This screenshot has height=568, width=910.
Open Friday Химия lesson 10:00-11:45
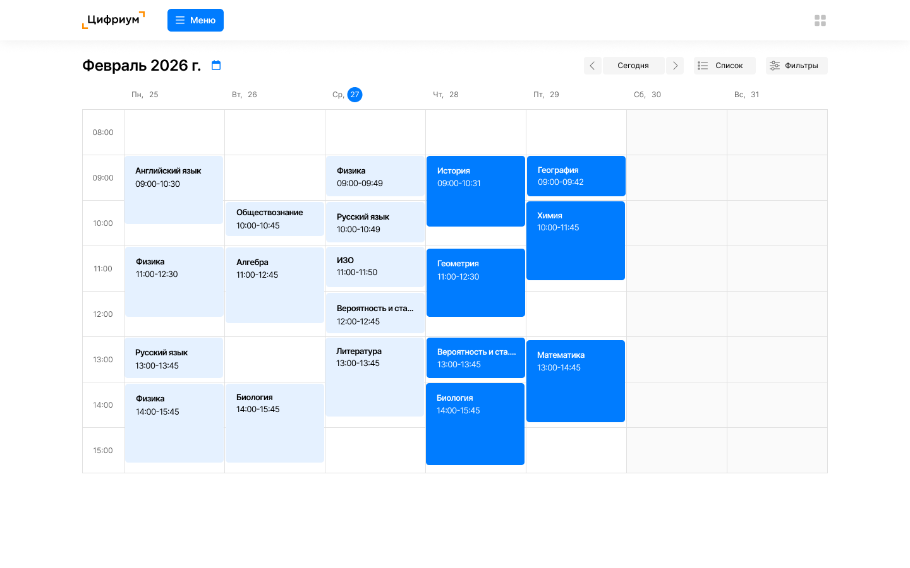[x=575, y=240]
